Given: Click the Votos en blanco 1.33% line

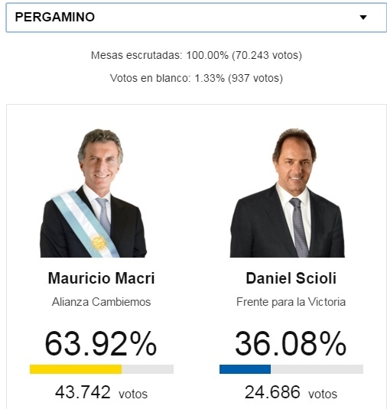Looking at the screenshot, I should coord(197,78).
